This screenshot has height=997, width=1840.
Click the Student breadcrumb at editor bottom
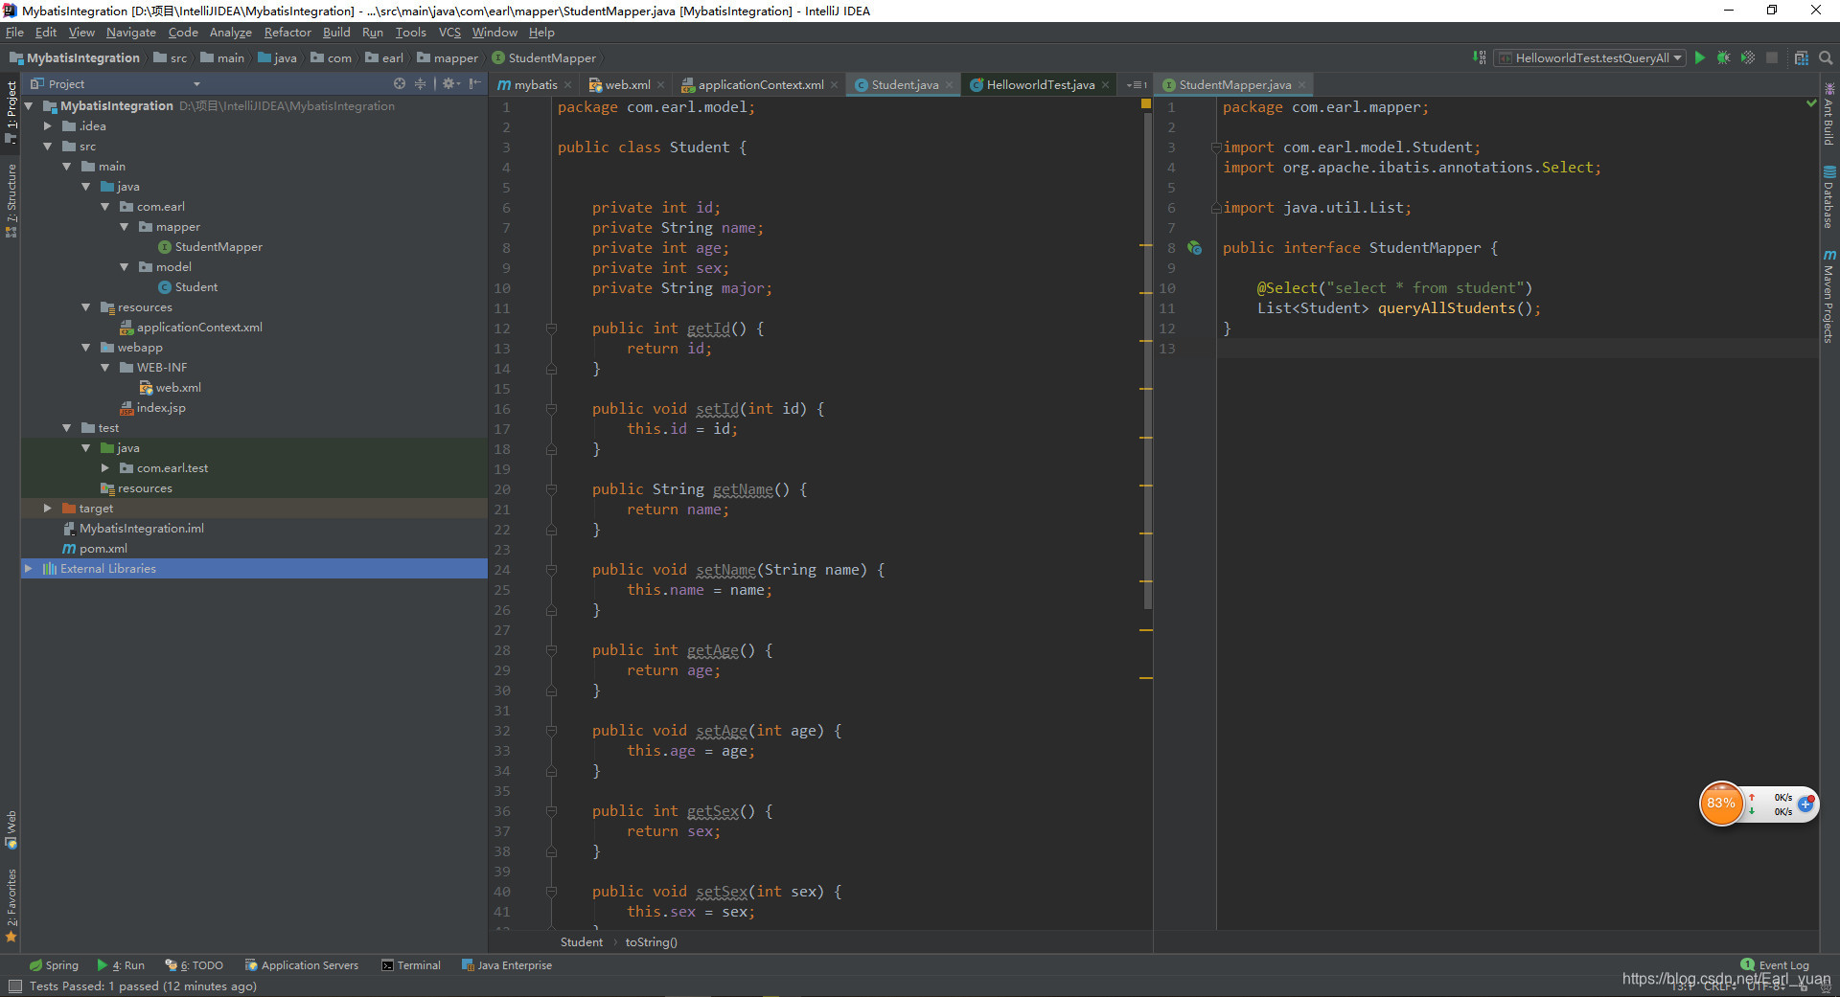[581, 942]
